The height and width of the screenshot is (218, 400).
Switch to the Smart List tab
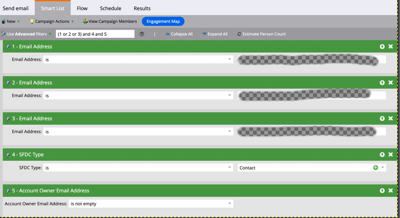click(x=53, y=8)
